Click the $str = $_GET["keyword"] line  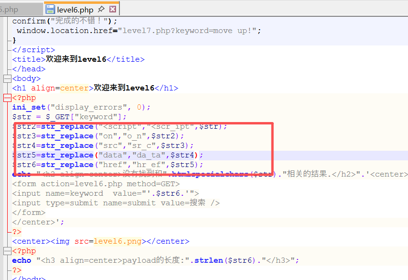point(69,117)
